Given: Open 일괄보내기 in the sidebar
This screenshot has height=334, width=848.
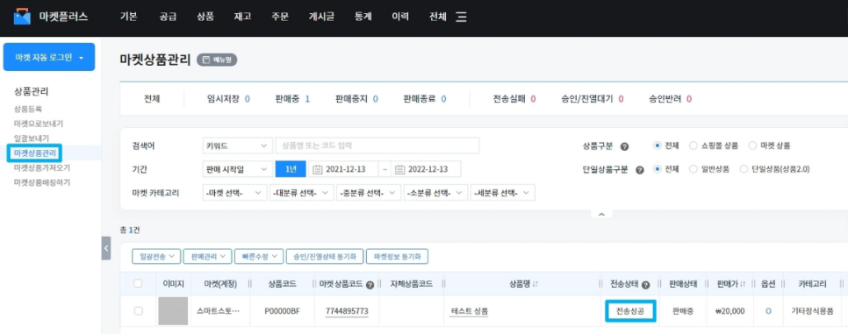Looking at the screenshot, I should pos(32,139).
